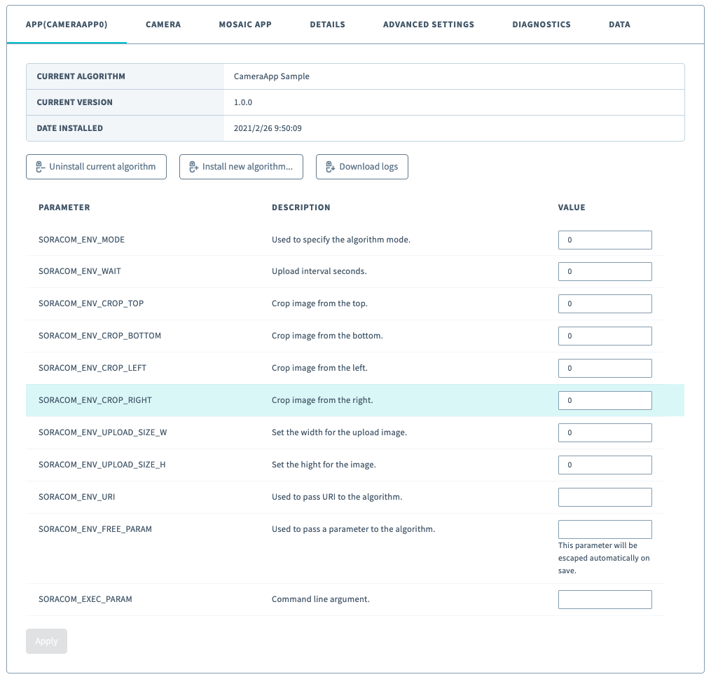Click the current version value 1.0.0
Image resolution: width=711 pixels, height=677 pixels.
[x=243, y=102]
